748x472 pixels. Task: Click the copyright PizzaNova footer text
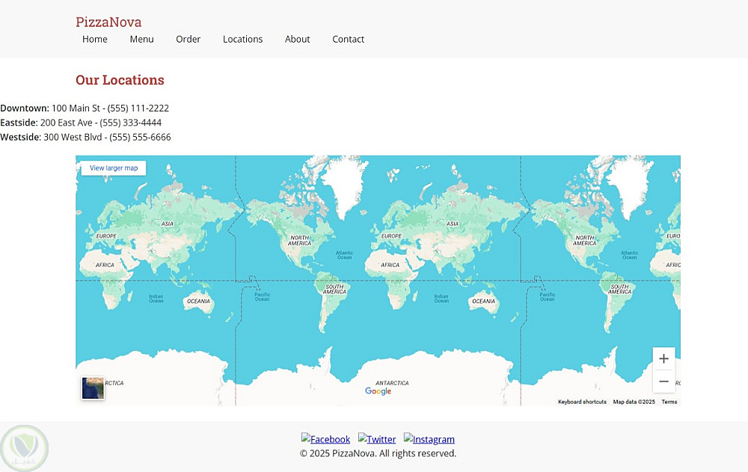378,453
